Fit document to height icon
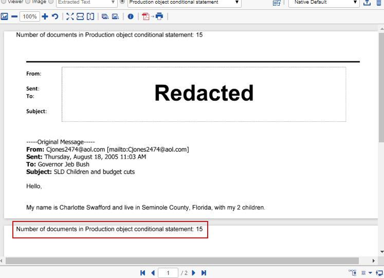The image size is (384, 278). [x=90, y=16]
